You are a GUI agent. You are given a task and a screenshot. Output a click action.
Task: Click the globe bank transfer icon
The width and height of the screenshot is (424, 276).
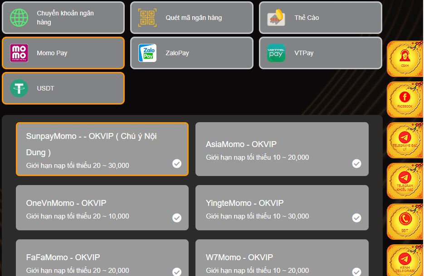19,18
